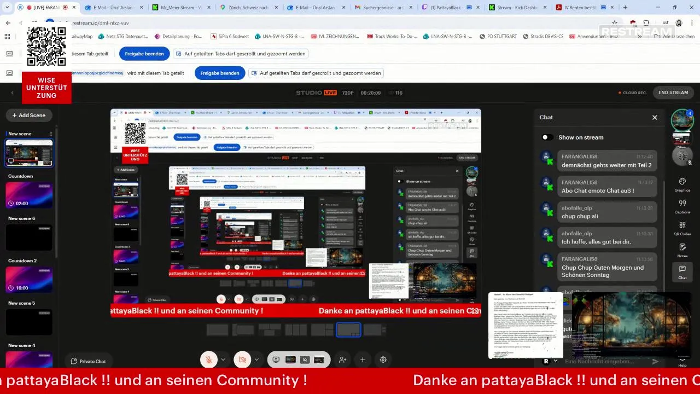The image size is (700, 394).
Task: Click the END STREAM button
Action: [x=673, y=92]
